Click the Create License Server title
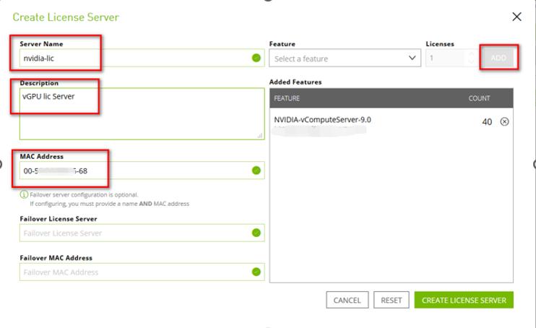This screenshot has height=328, width=536. (x=66, y=17)
